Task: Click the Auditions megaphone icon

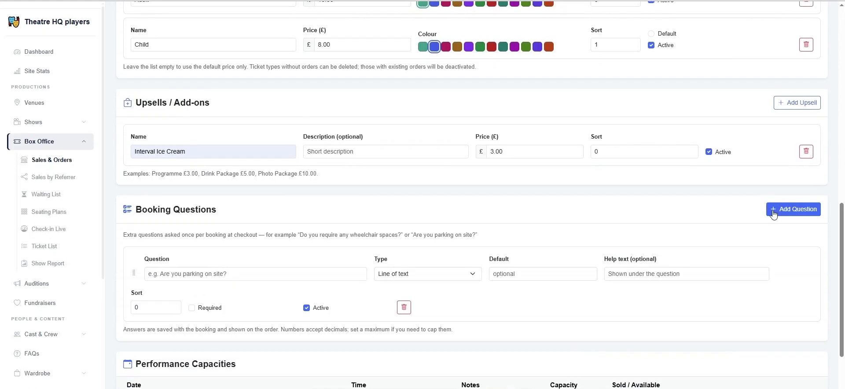Action: (17, 283)
